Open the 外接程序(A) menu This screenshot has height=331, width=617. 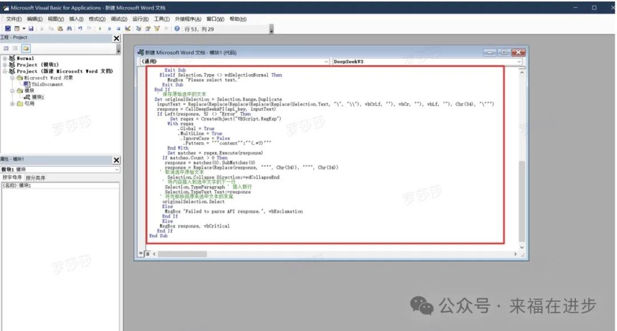tap(188, 19)
